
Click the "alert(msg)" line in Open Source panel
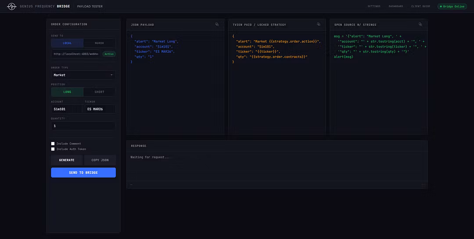[x=343, y=57]
